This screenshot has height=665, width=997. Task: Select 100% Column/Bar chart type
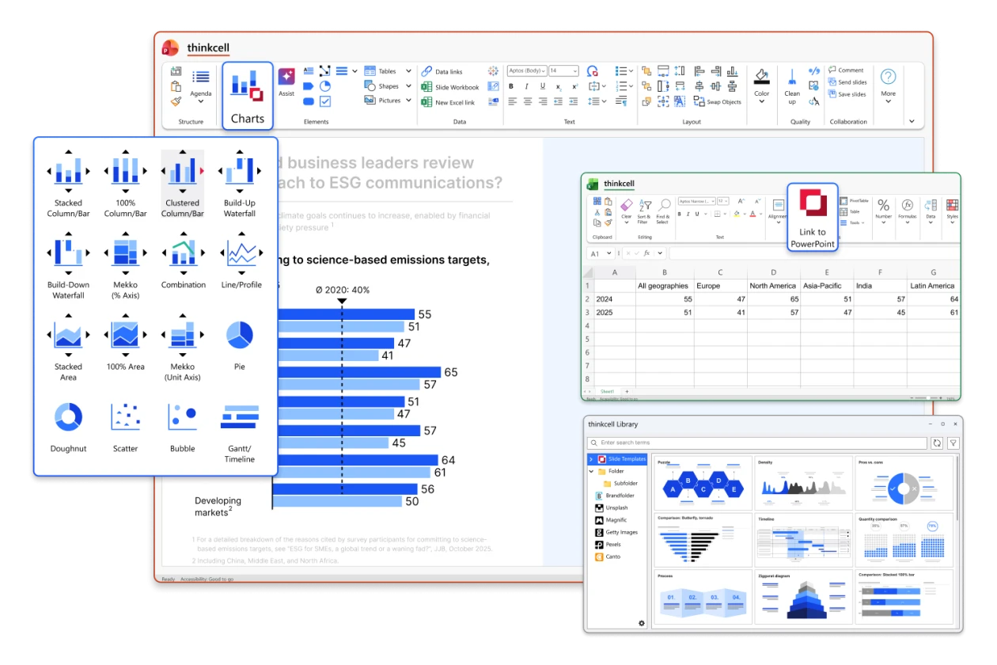click(x=125, y=184)
